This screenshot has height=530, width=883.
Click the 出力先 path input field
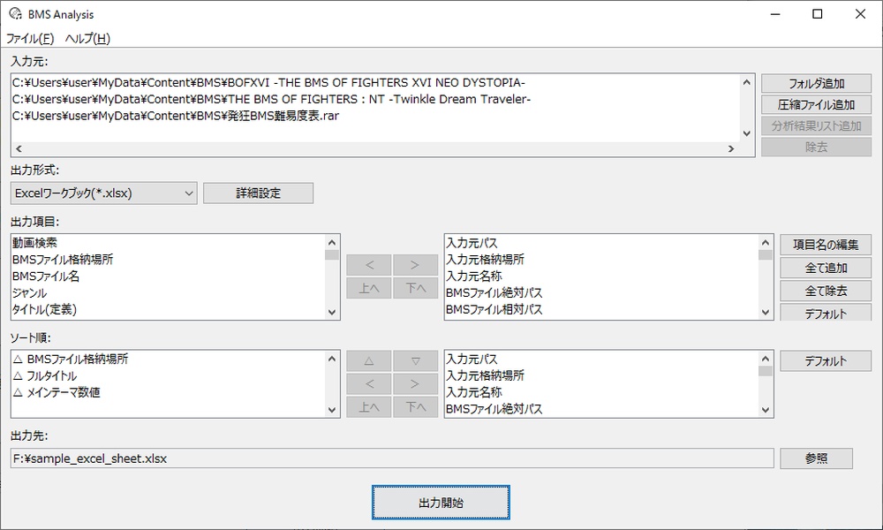pyautogui.click(x=389, y=458)
